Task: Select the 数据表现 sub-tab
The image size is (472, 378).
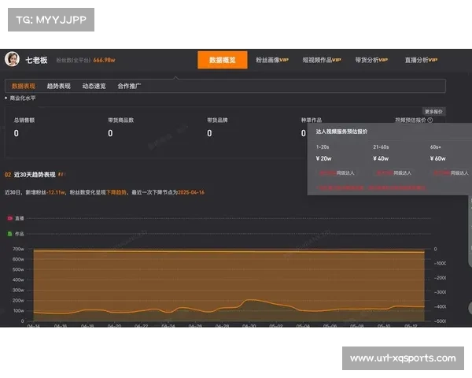Action: [24, 86]
